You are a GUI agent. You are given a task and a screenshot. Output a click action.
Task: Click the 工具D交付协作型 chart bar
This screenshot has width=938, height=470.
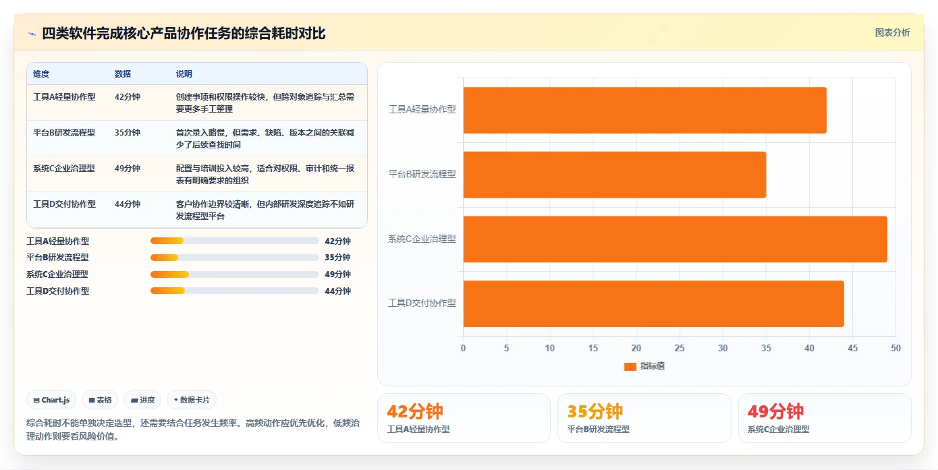click(653, 303)
